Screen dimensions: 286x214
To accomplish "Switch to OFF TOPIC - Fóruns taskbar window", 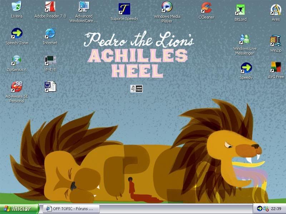I will tap(71, 209).
